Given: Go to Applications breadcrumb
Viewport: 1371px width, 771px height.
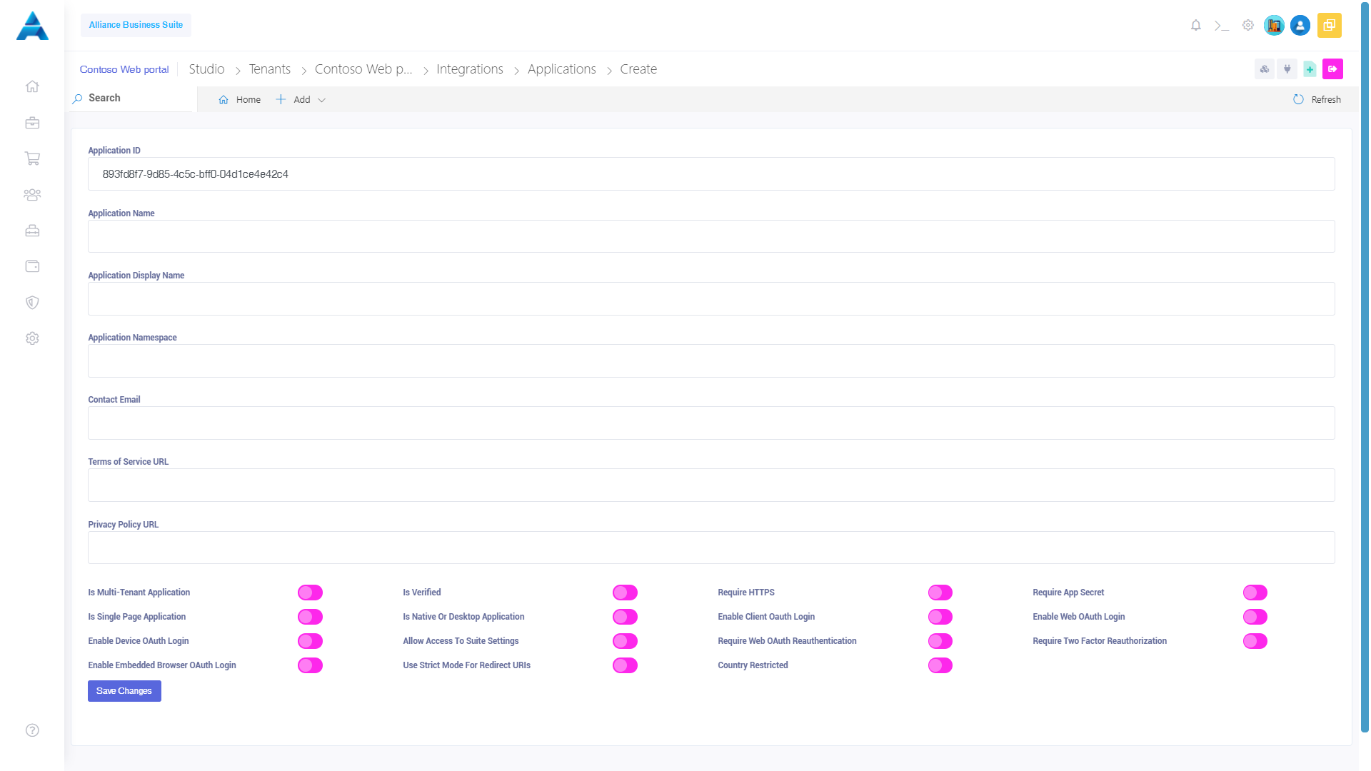Looking at the screenshot, I should tap(561, 69).
